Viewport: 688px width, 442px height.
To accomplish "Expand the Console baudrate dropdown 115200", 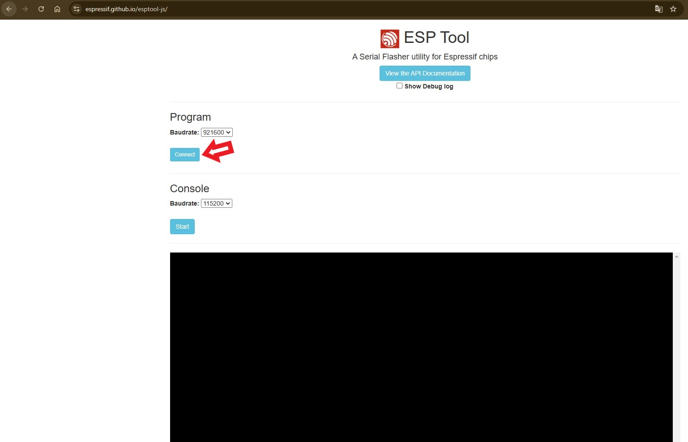I will pos(217,203).
